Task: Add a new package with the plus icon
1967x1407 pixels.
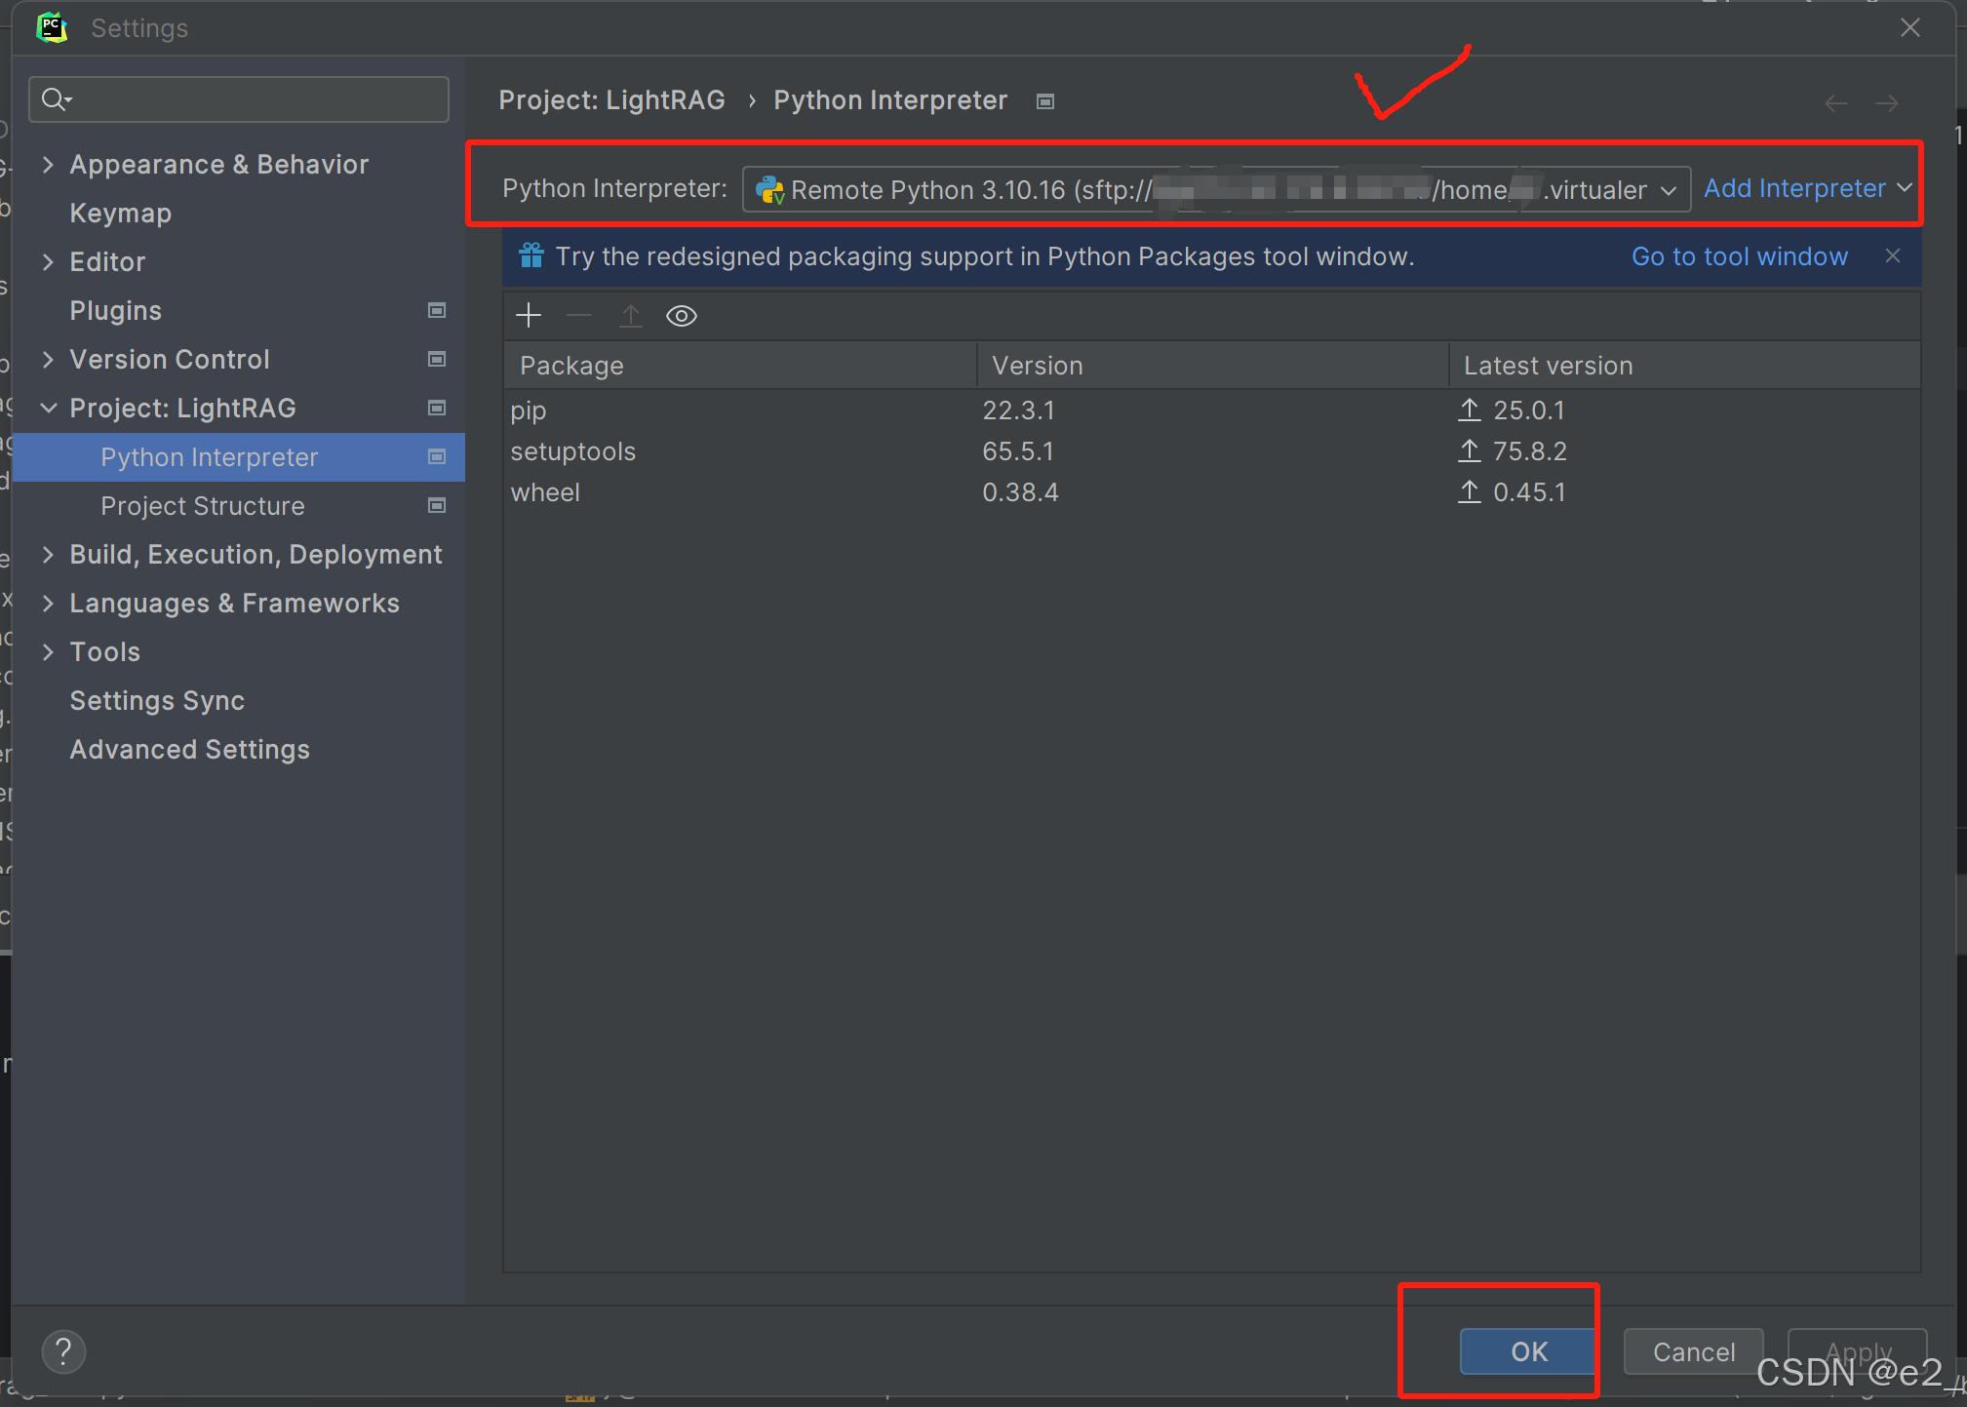Action: point(528,314)
